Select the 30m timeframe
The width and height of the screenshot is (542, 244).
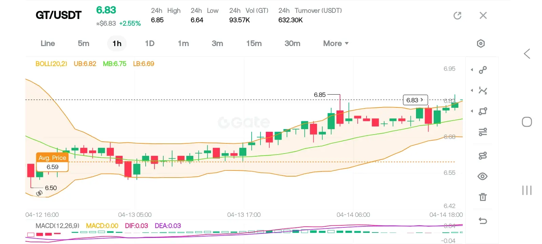tap(292, 43)
